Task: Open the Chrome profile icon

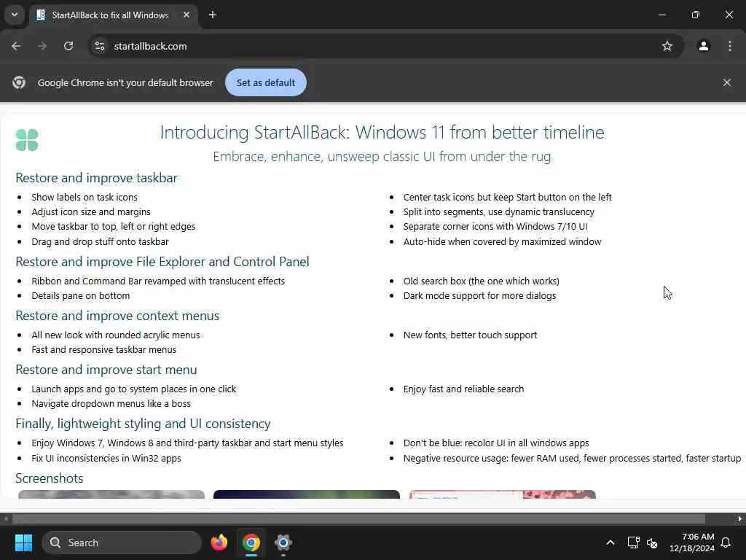Action: [x=704, y=46]
